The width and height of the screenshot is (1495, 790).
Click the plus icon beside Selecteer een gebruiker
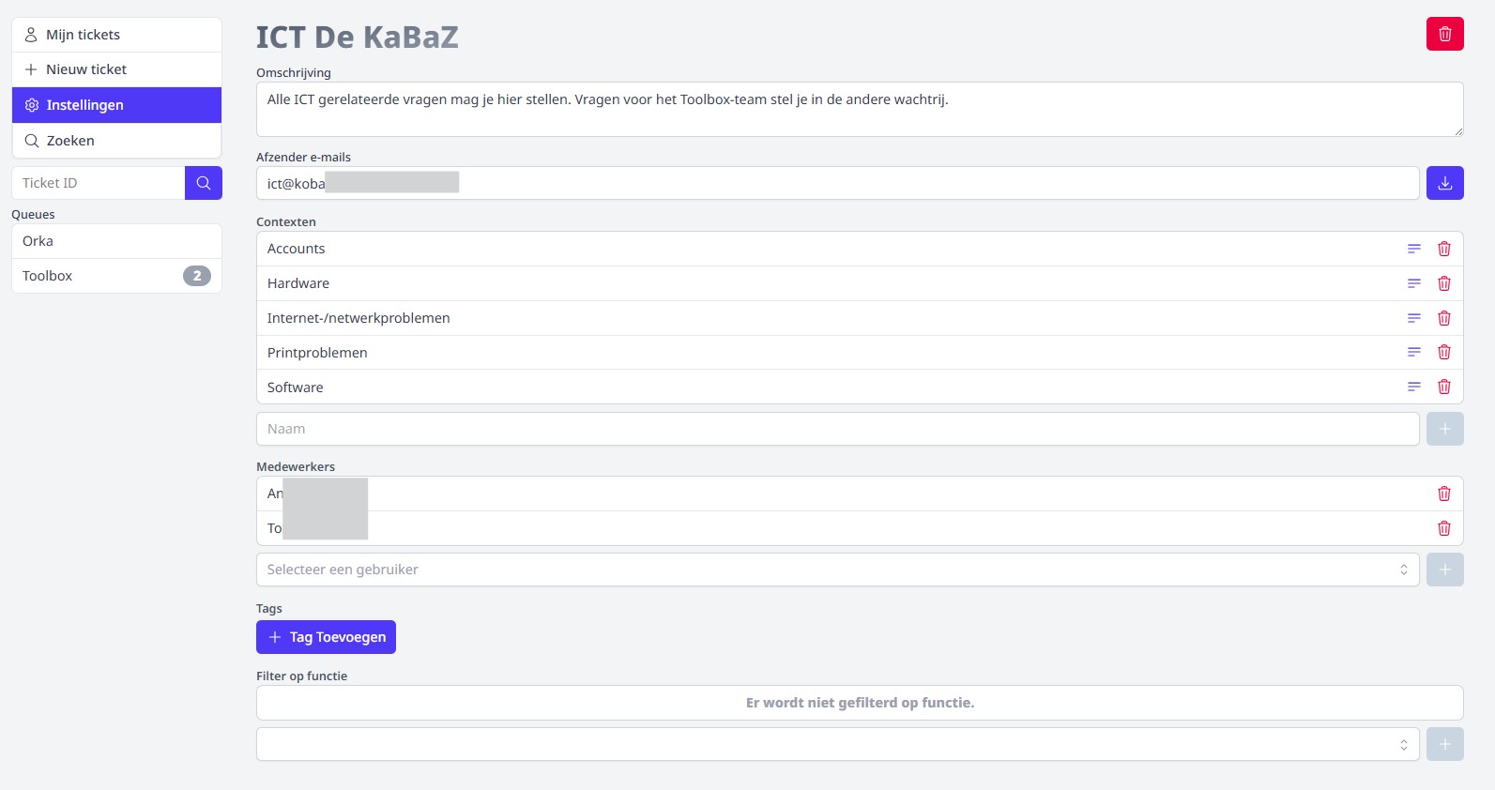1444,569
